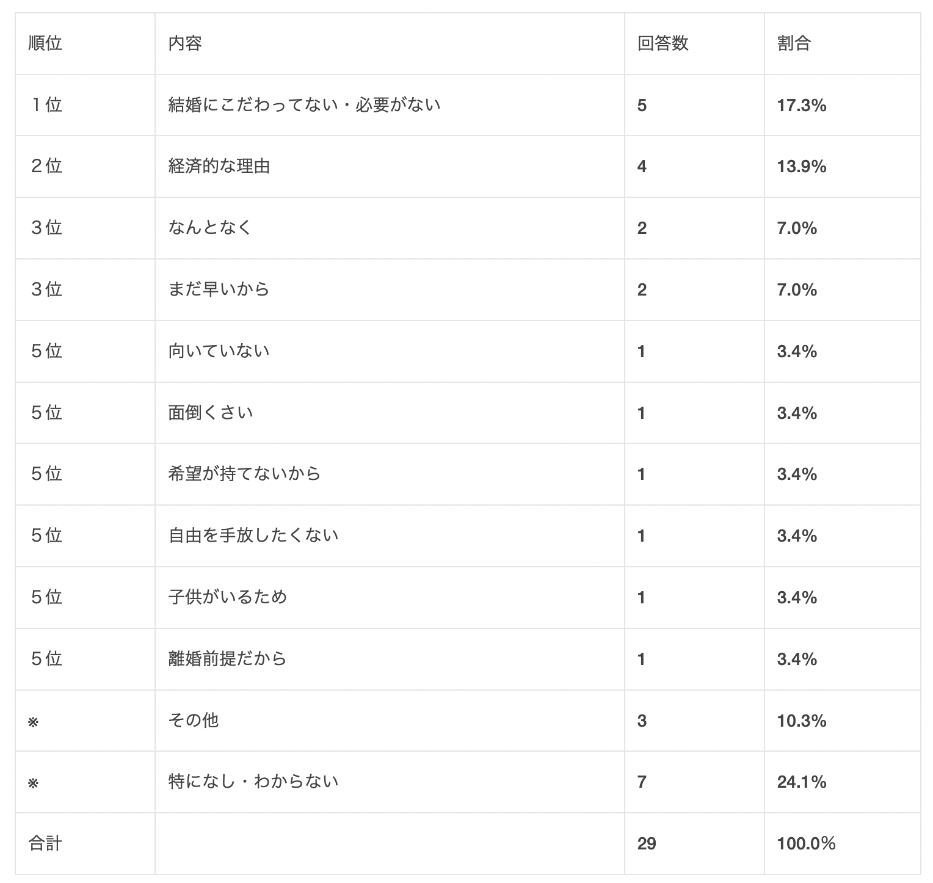Click the まだ早いから entry

tap(219, 289)
